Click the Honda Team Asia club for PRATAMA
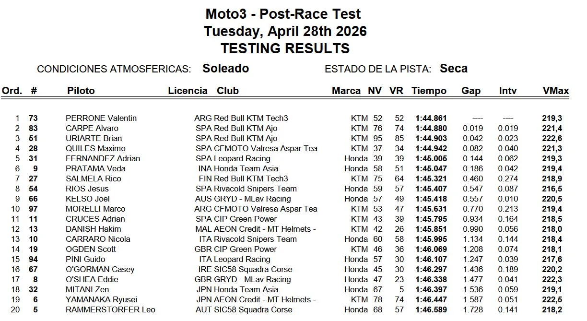The image size is (587, 321). 246,168
